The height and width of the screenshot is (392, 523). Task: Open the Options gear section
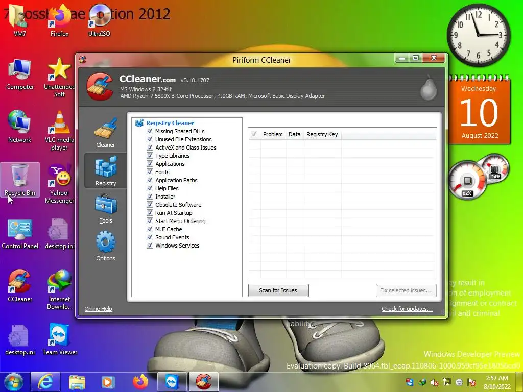[105, 247]
